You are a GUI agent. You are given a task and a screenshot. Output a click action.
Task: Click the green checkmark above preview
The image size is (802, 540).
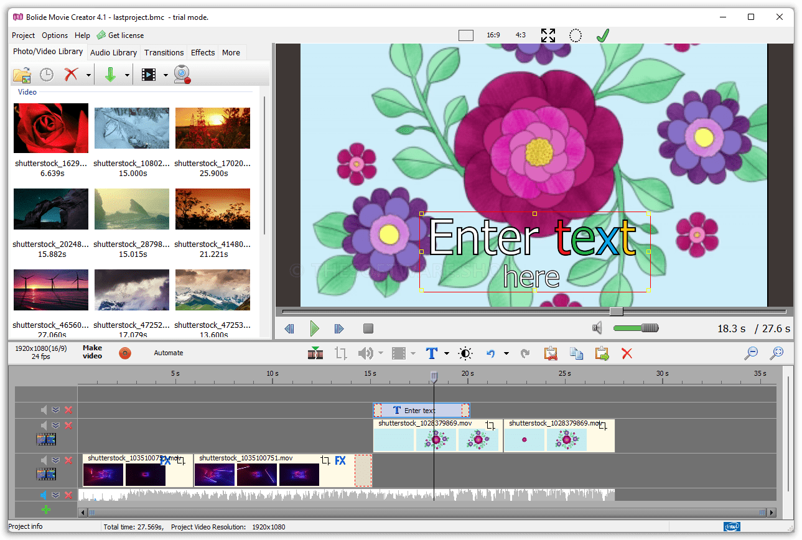(x=602, y=35)
